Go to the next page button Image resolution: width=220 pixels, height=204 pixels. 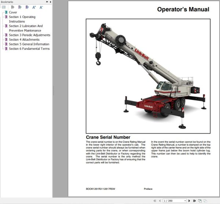189,201
